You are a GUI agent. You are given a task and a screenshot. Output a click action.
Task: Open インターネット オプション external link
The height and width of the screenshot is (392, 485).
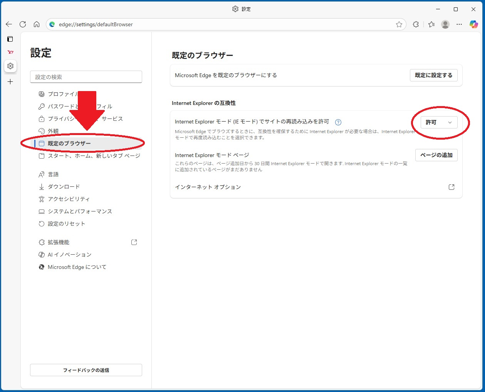click(x=451, y=187)
